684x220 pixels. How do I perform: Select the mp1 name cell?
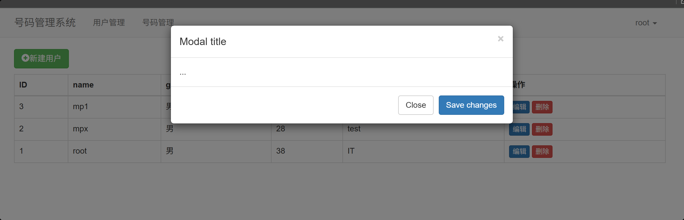click(80, 107)
